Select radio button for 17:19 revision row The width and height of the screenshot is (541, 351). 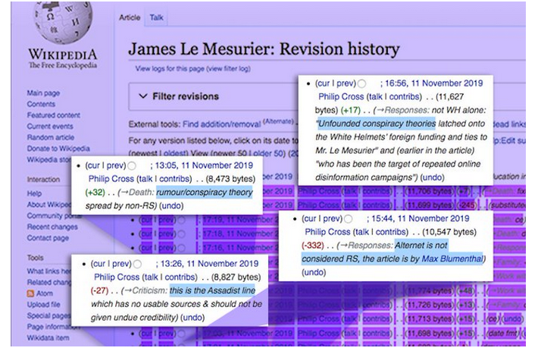[182, 220]
